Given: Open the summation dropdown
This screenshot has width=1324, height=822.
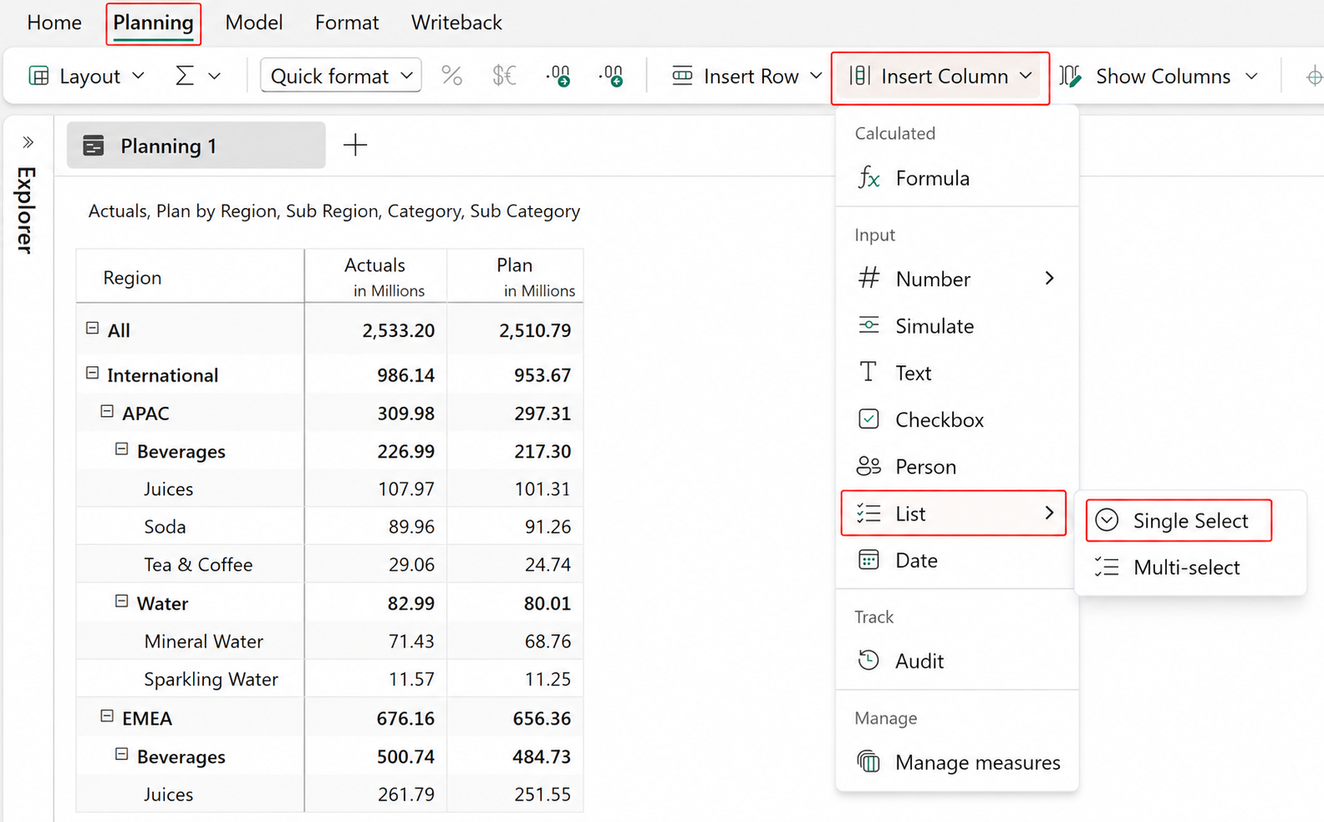Looking at the screenshot, I should coord(198,77).
